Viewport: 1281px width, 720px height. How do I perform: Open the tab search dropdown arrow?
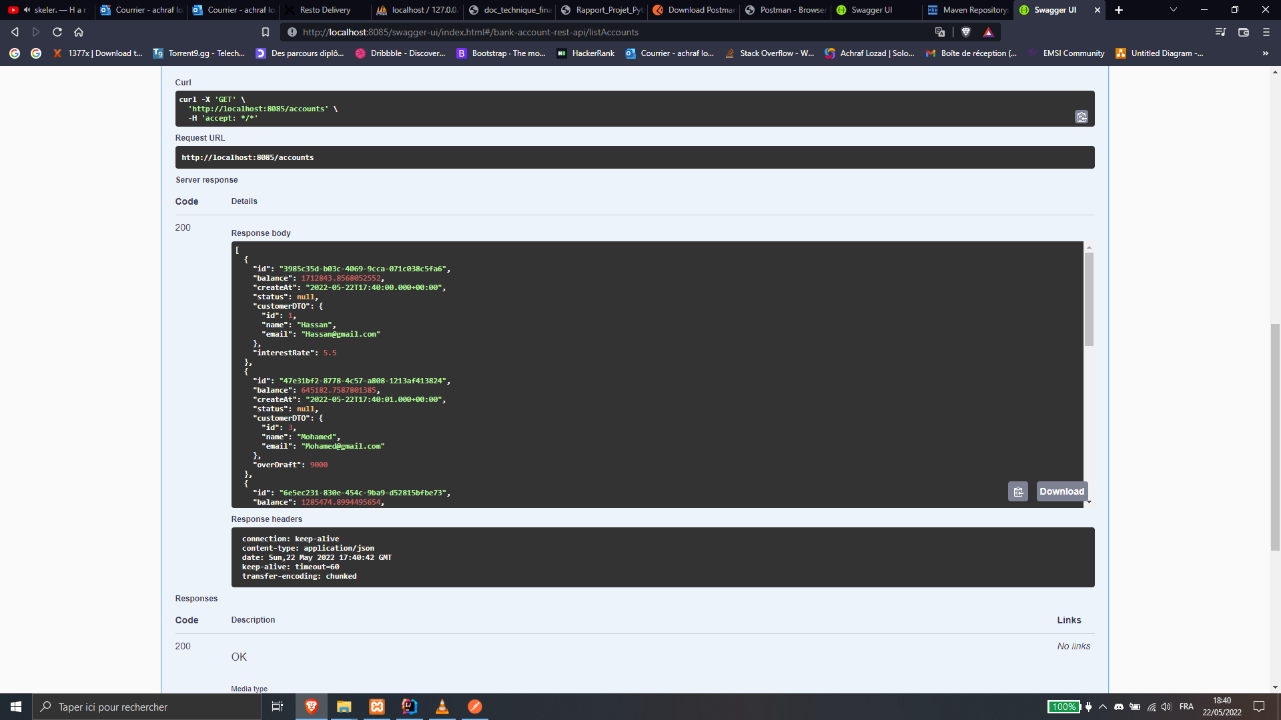[1172, 10]
